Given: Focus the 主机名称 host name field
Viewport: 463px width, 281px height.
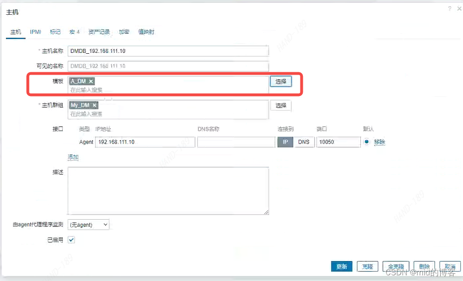Looking at the screenshot, I should coord(168,51).
